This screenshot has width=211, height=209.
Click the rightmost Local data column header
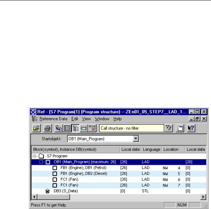click(x=195, y=150)
